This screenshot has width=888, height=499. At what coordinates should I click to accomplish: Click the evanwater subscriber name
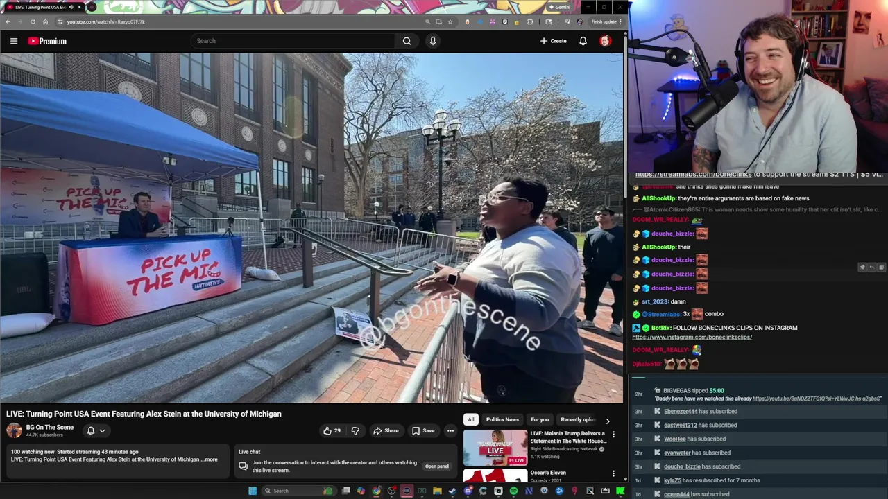677,453
